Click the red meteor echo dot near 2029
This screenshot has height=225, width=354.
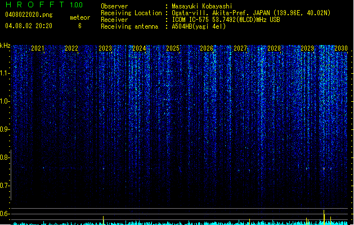pos(324,169)
